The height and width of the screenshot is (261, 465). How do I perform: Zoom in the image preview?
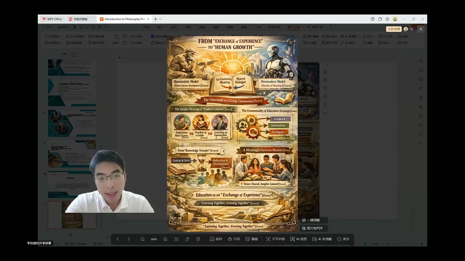click(165, 239)
